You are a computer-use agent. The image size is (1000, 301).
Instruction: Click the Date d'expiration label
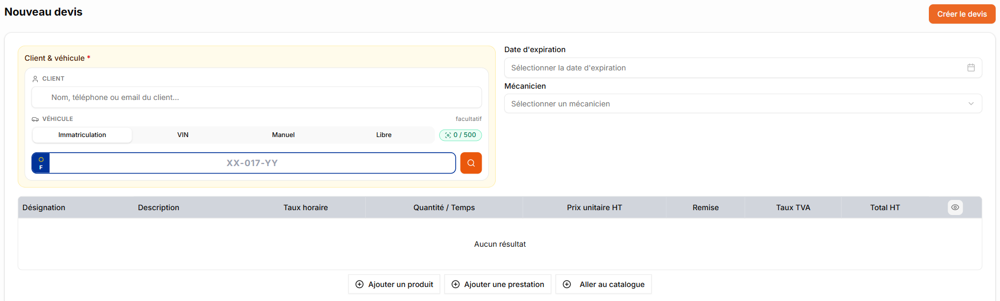[535, 49]
